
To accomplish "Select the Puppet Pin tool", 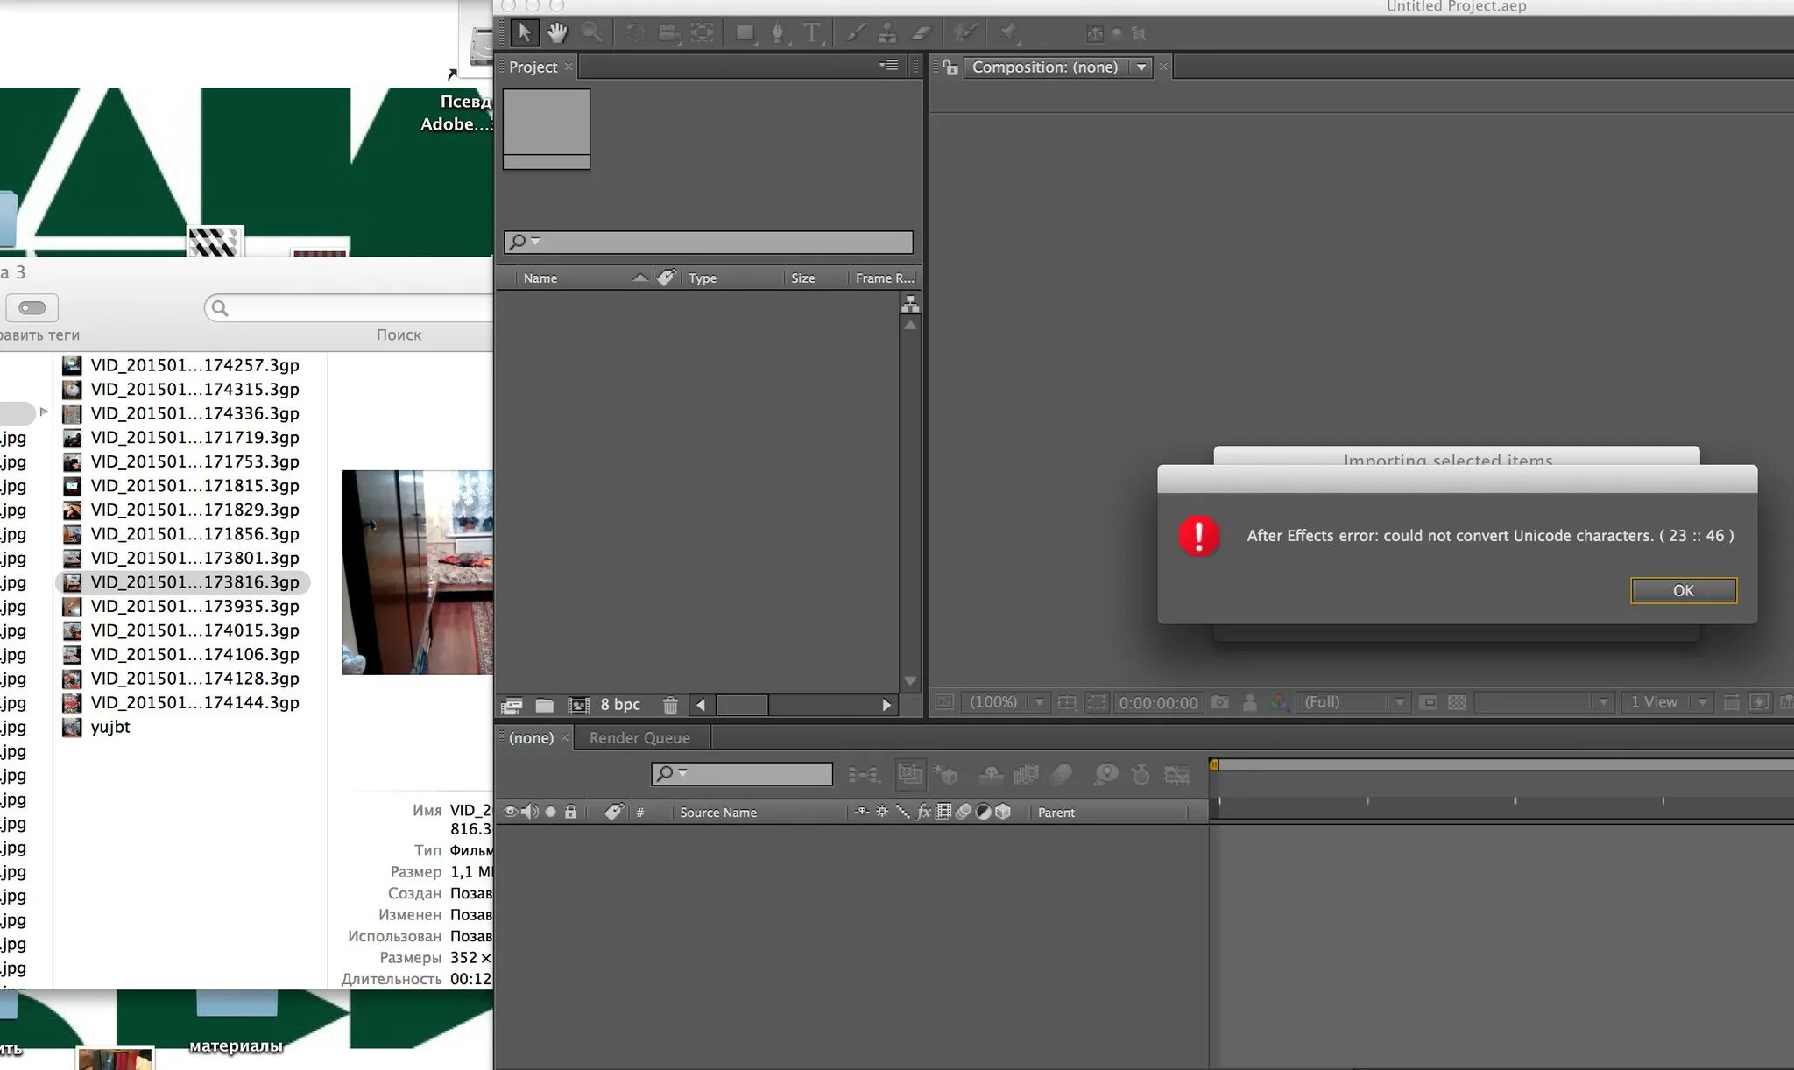I will (1007, 33).
